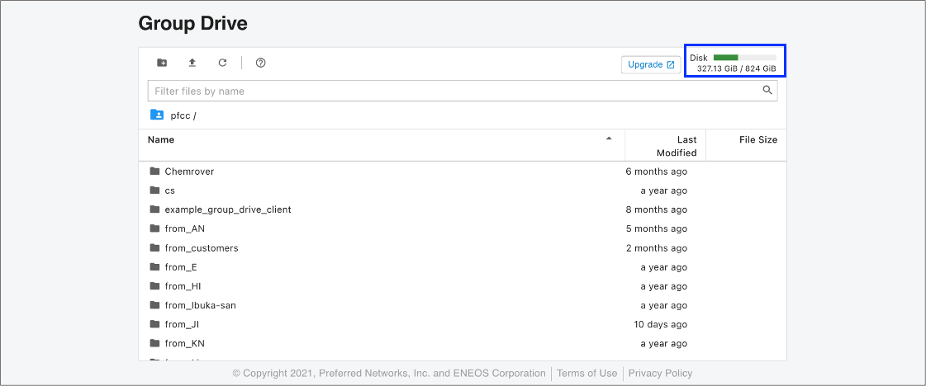The width and height of the screenshot is (926, 386).
Task: Open the example_group_drive_client folder
Action: click(x=227, y=209)
